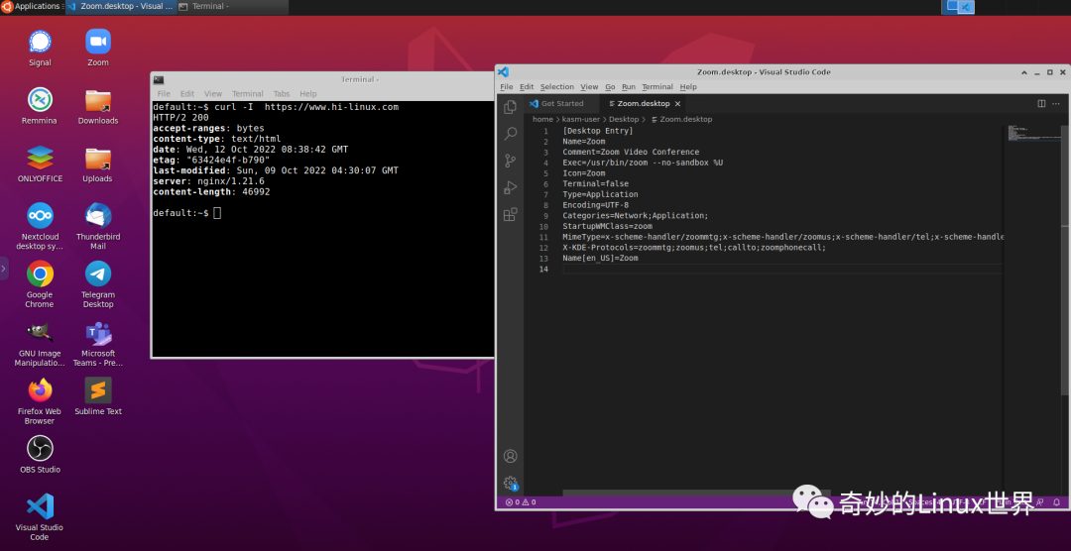Launch Nextcloud desktop sync icon
The width and height of the screenshot is (1071, 551).
40,226
